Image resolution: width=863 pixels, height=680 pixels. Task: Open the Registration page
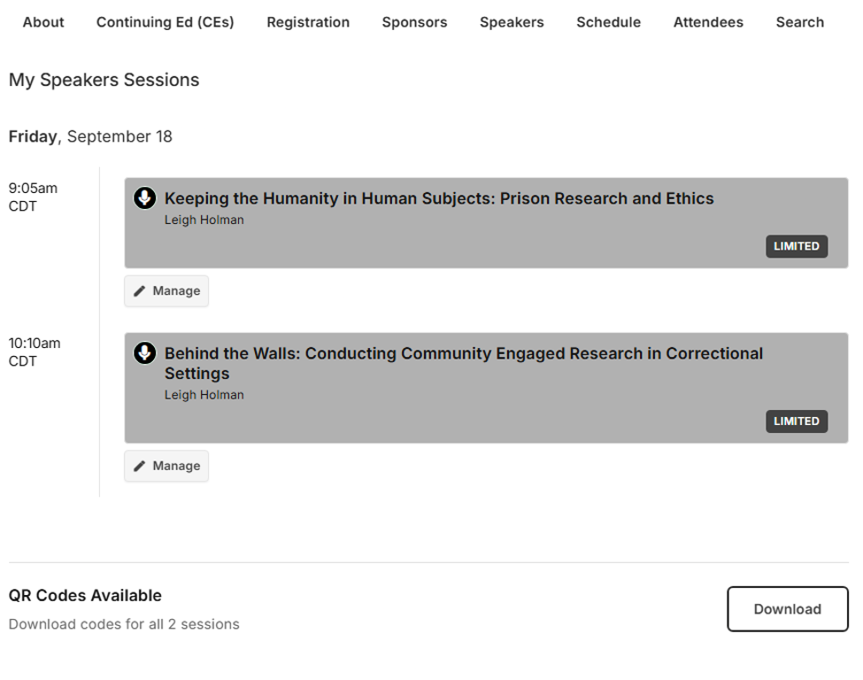[x=308, y=22]
